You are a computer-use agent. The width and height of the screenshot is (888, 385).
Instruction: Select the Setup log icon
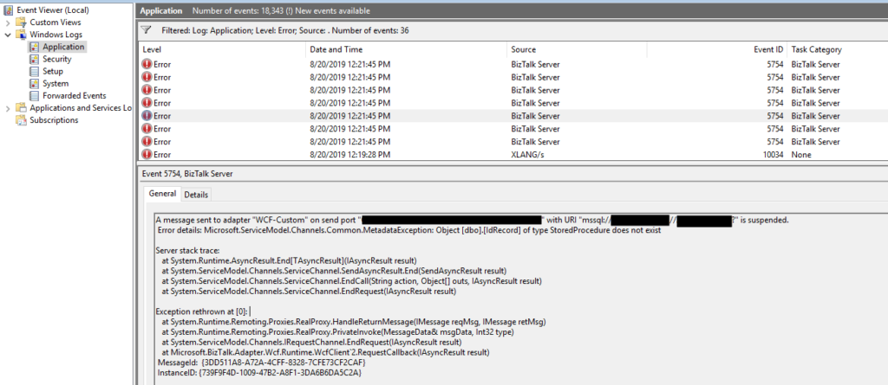34,71
